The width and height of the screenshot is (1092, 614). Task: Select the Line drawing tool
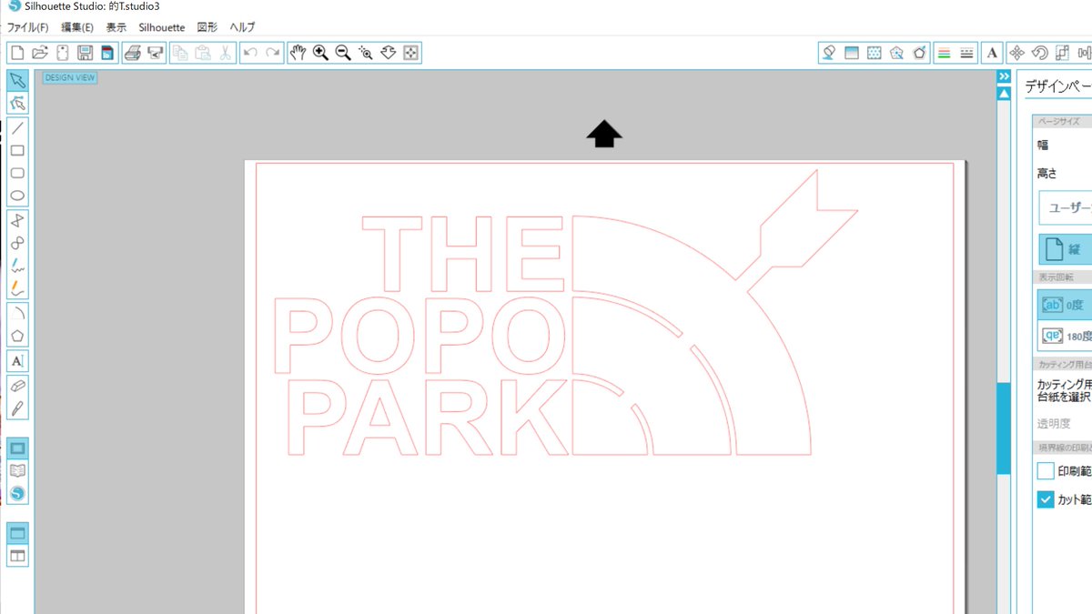pyautogui.click(x=17, y=128)
